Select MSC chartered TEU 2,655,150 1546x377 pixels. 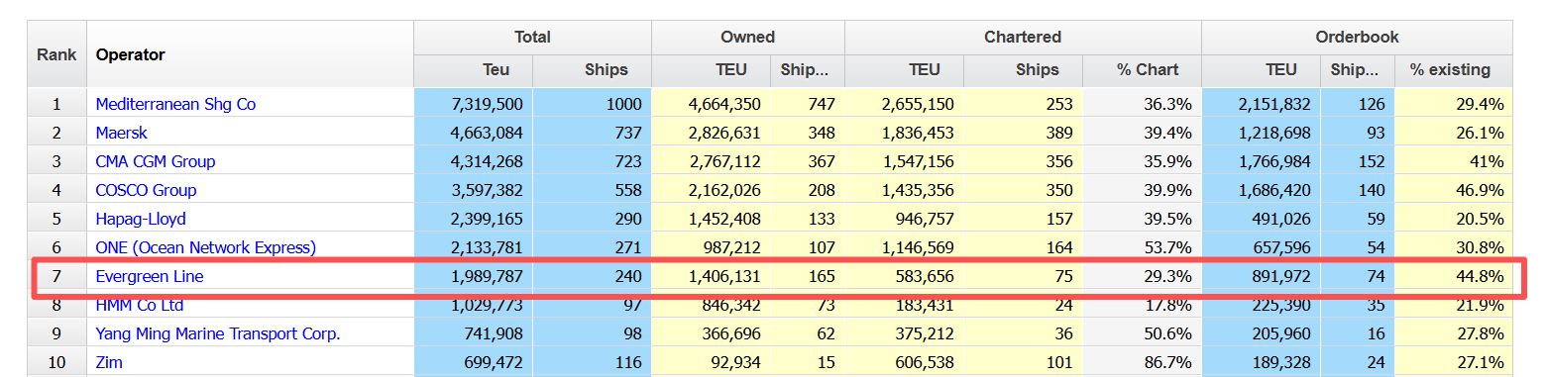tap(904, 104)
